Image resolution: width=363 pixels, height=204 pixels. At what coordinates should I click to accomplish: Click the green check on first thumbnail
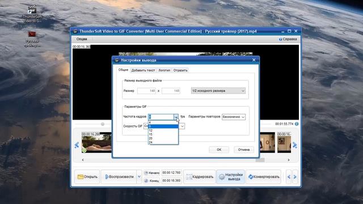point(84,150)
